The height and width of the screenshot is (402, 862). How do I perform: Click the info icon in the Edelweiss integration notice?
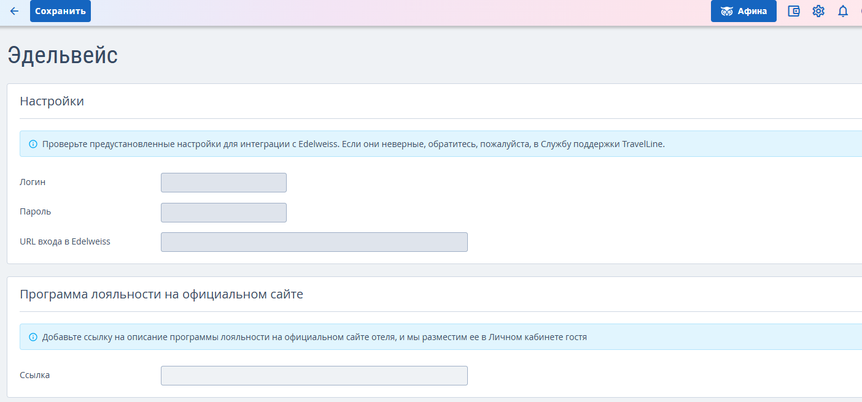pos(33,145)
